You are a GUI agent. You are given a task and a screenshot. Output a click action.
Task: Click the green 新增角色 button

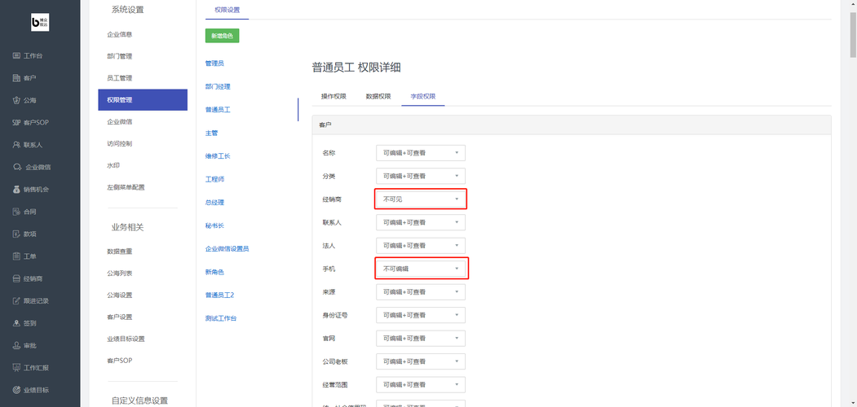(222, 36)
